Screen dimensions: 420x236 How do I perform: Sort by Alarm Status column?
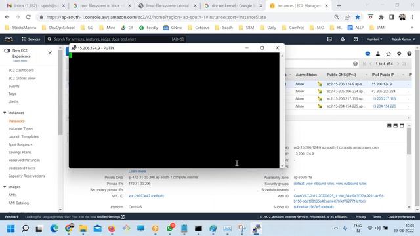pos(306,75)
